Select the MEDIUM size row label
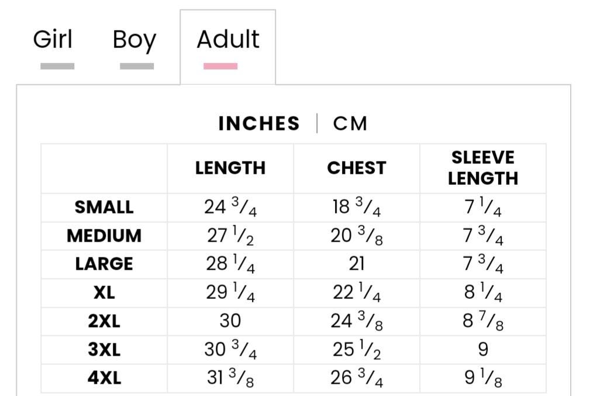This screenshot has height=396, width=590. point(104,236)
